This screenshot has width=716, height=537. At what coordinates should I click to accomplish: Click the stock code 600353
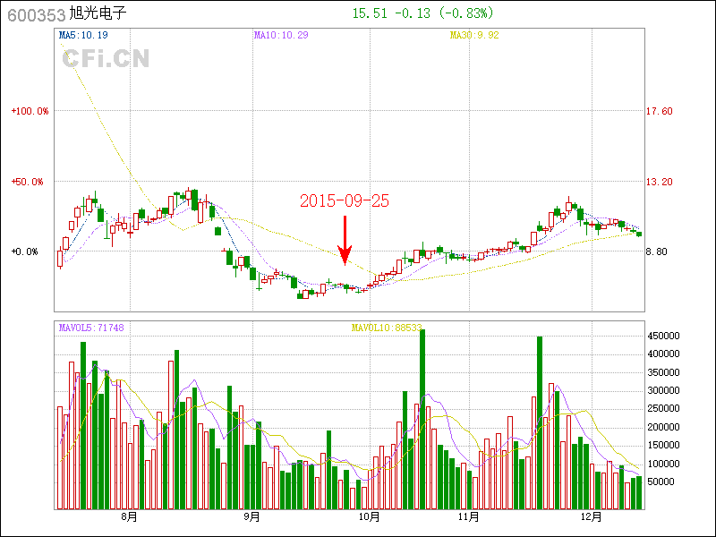point(36,14)
